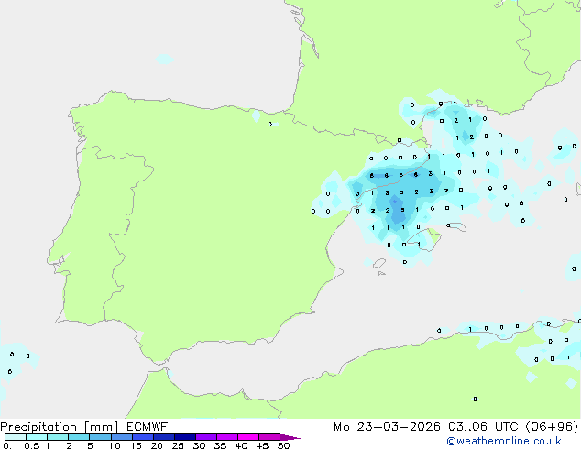
Task: Choose the 35–40 mm violet legend swatch
Action: point(227,437)
